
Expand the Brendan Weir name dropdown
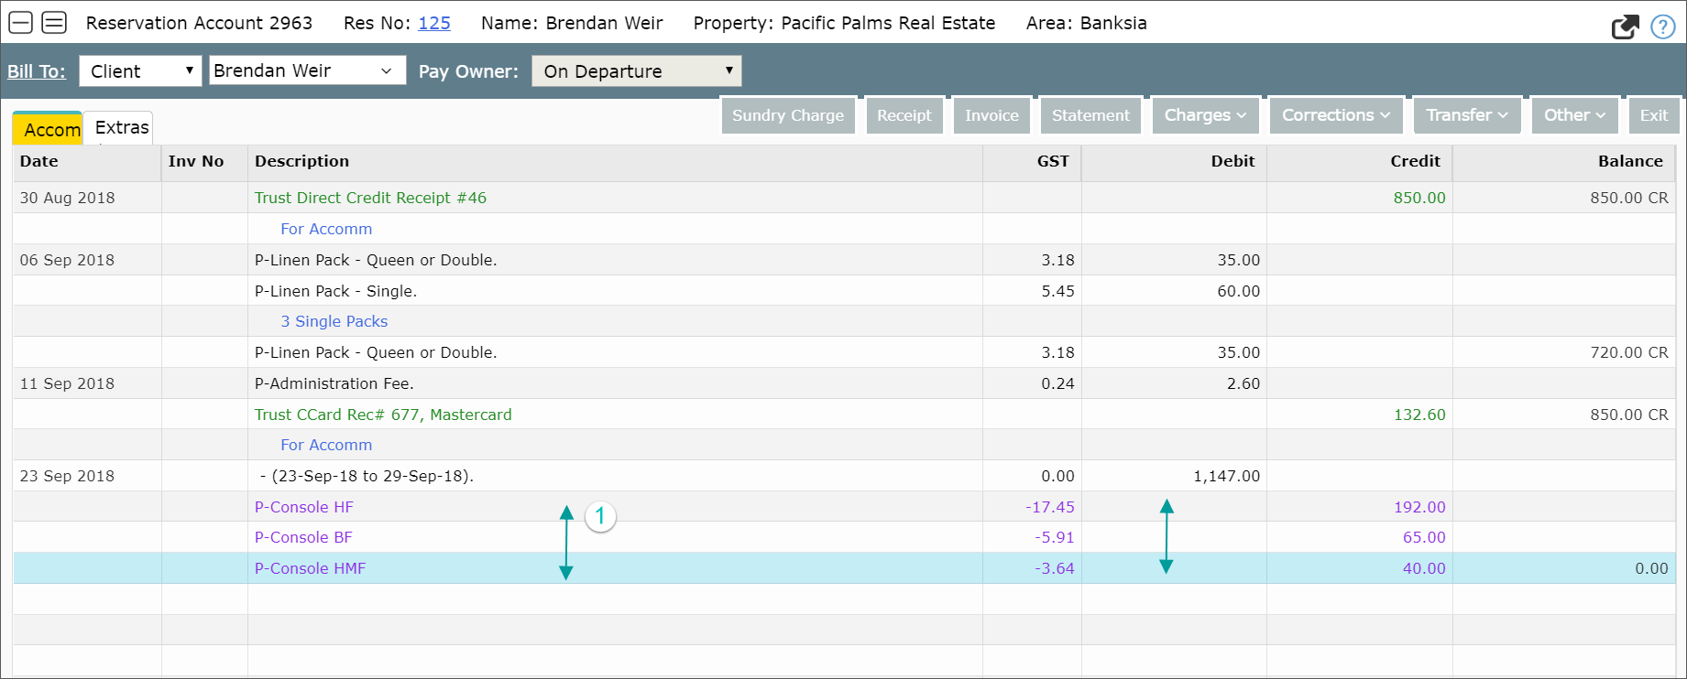307,71
